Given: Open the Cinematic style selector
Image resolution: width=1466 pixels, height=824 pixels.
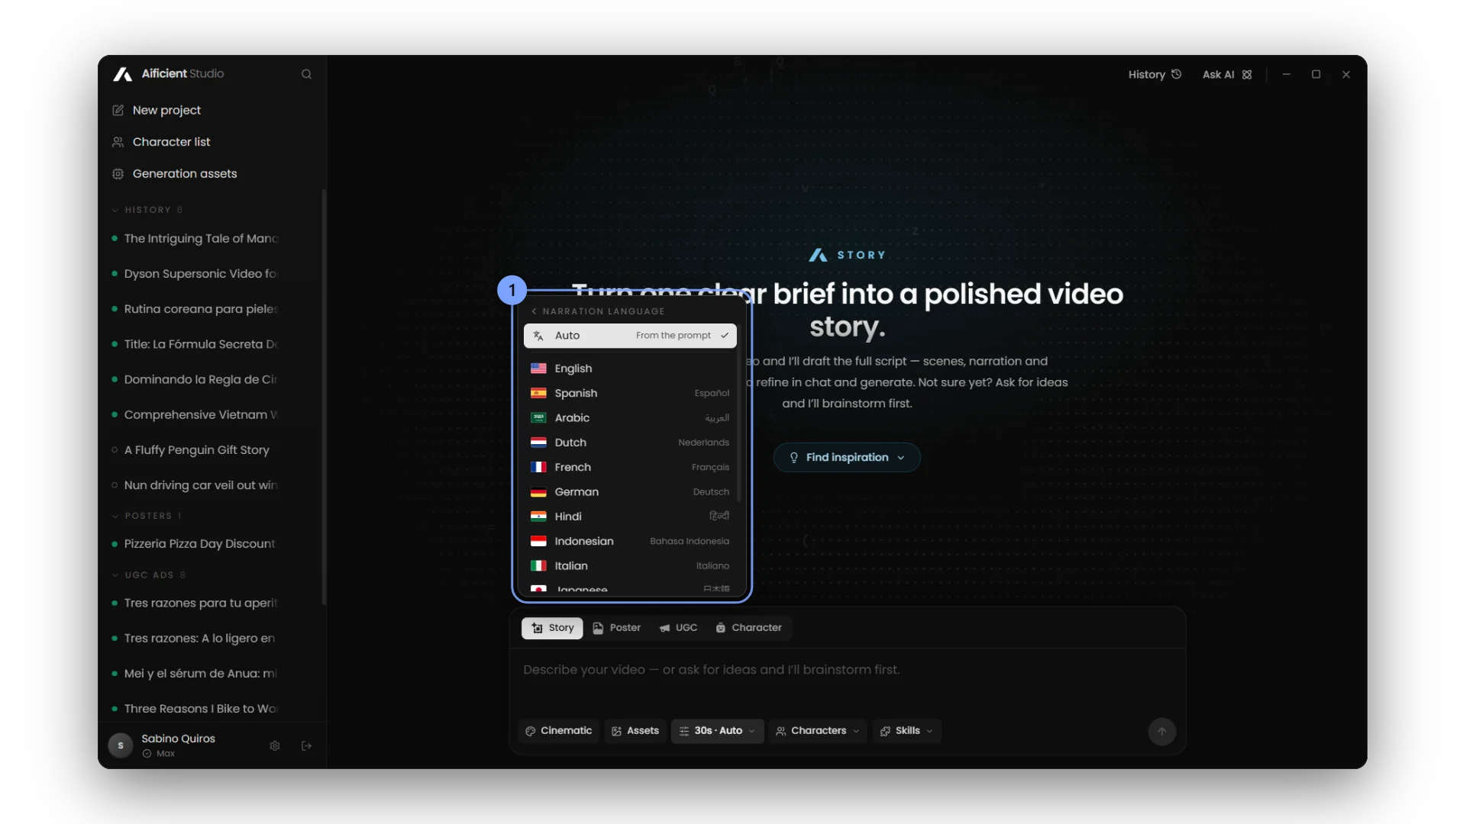Looking at the screenshot, I should coord(559,731).
